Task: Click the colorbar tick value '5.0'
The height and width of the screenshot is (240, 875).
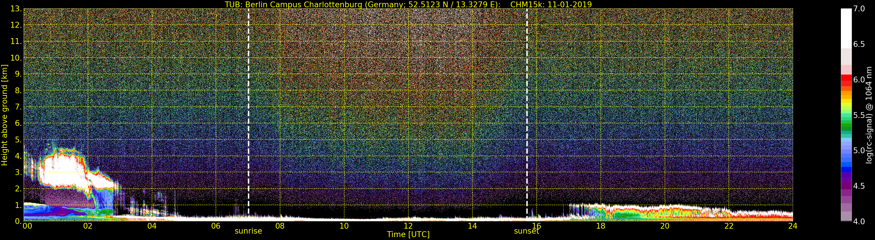Action: [859, 150]
